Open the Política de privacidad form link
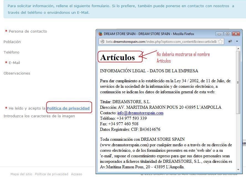The height and width of the screenshot is (181, 246). [x=68, y=108]
